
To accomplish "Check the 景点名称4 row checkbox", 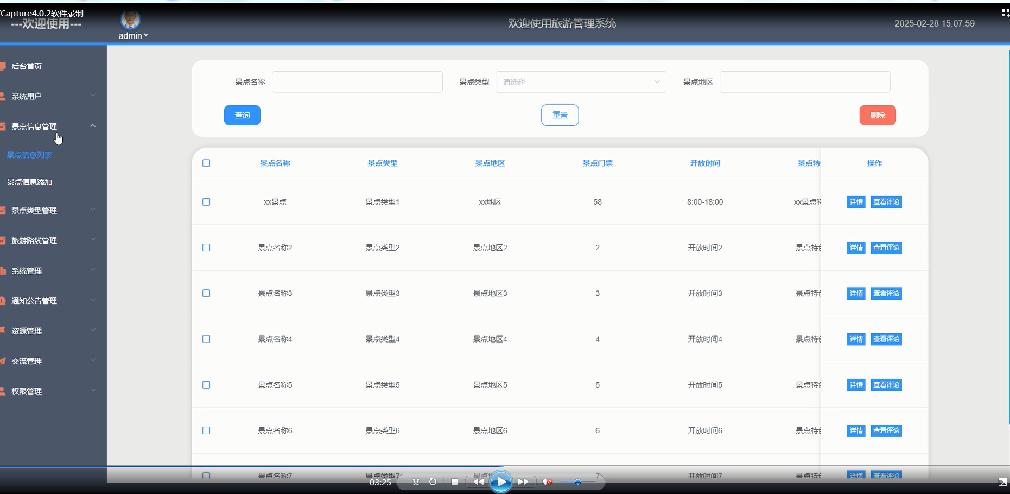I will [206, 339].
